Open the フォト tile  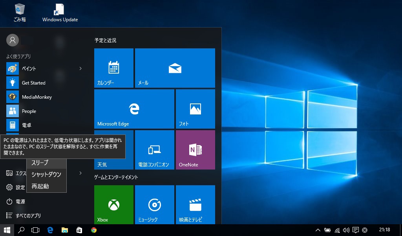click(196, 109)
